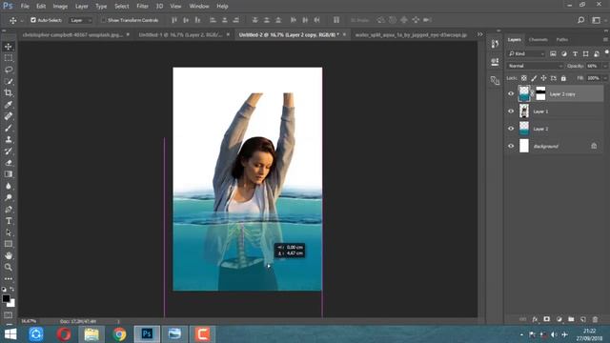Add a layer mask from panel footer
Image resolution: width=610 pixels, height=343 pixels.
[546, 319]
